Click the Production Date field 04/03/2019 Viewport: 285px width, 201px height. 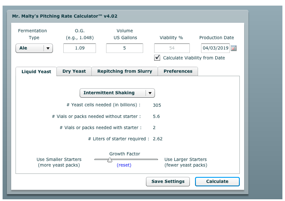pos(215,48)
